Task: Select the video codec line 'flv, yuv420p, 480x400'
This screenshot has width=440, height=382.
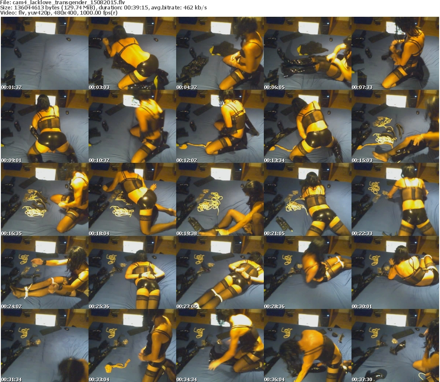Action: [58, 12]
